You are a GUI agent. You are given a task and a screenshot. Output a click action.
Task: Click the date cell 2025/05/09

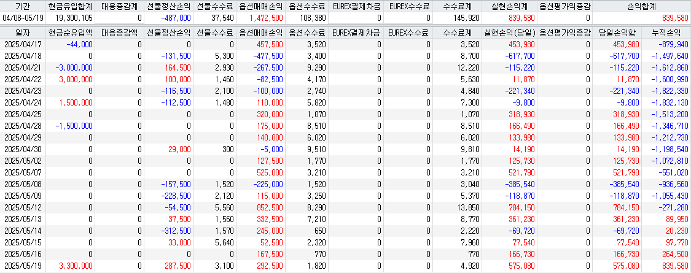[x=23, y=196]
